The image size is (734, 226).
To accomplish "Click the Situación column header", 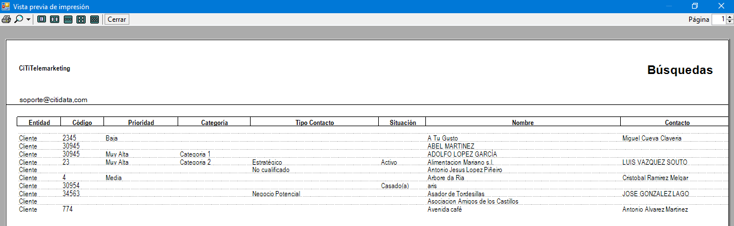I will tap(402, 122).
